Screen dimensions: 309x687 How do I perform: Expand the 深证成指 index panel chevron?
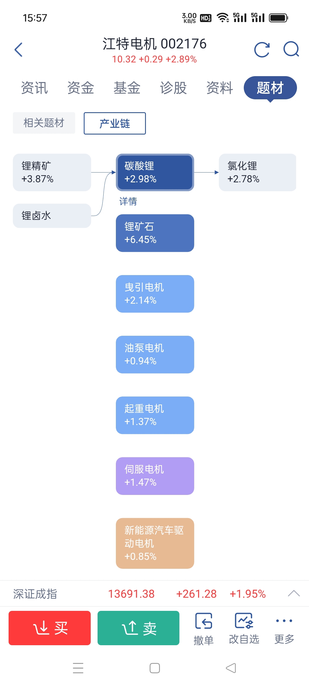[294, 594]
